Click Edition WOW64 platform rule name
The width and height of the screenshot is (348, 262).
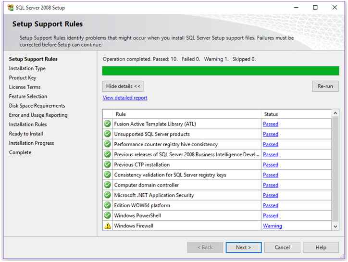pos(142,205)
